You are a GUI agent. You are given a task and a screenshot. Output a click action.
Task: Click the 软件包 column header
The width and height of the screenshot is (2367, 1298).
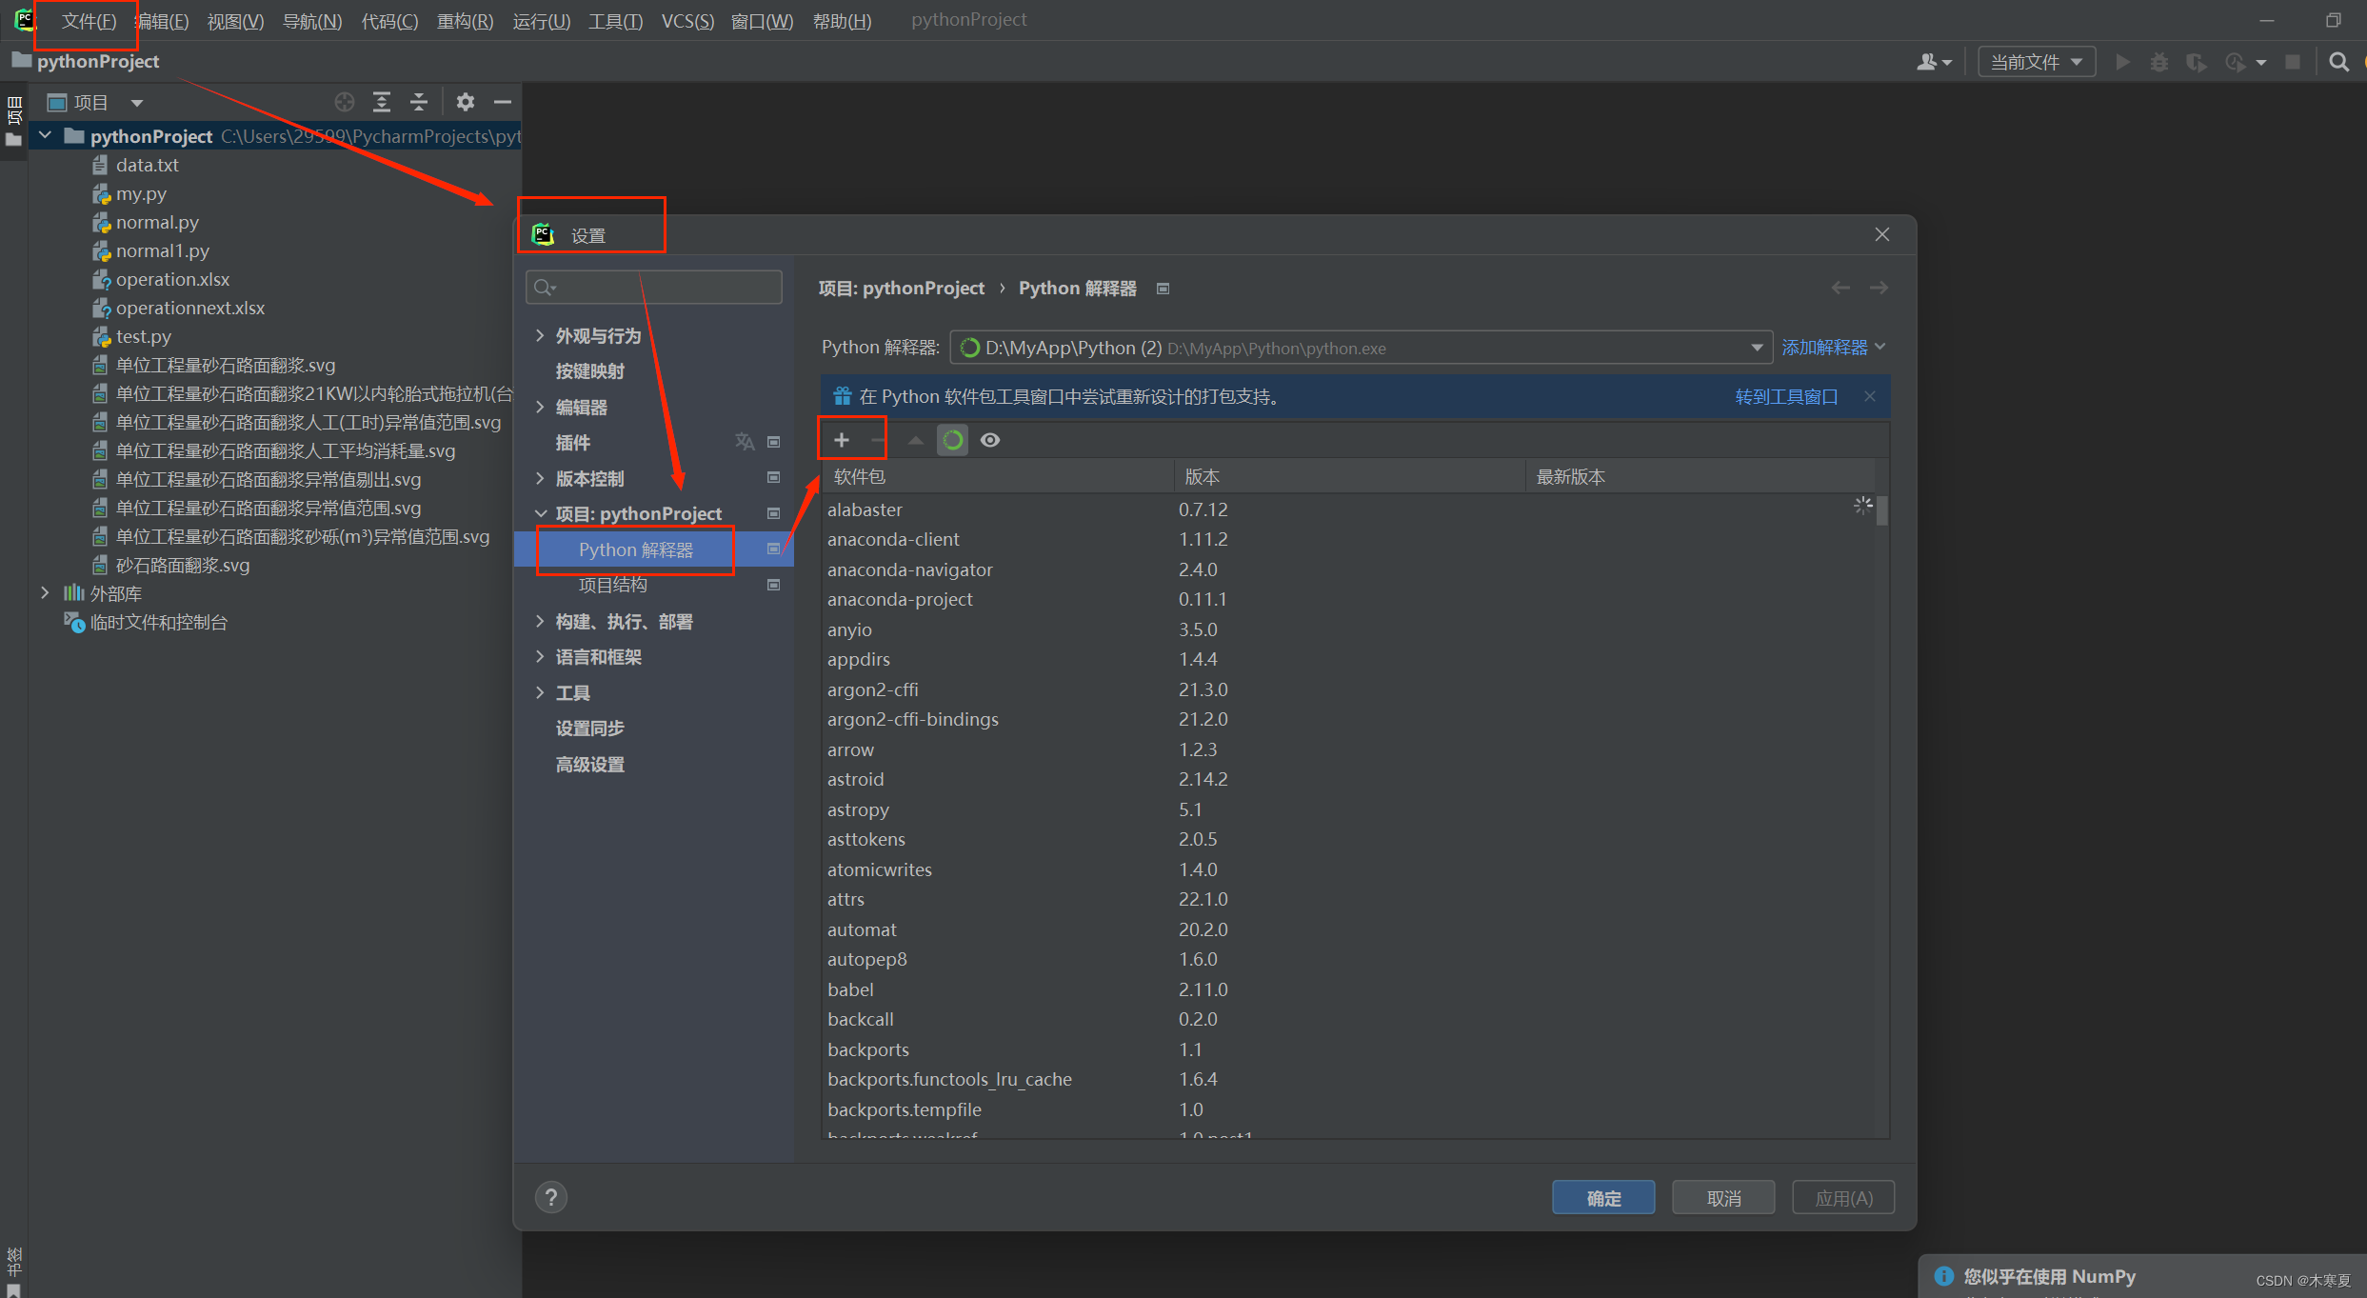(x=998, y=476)
